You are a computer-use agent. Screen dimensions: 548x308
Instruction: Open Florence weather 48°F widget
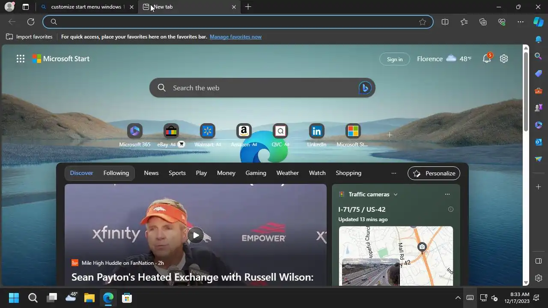point(444,59)
